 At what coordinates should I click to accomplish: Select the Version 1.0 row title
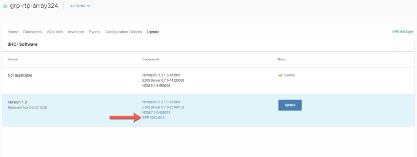click(x=17, y=102)
